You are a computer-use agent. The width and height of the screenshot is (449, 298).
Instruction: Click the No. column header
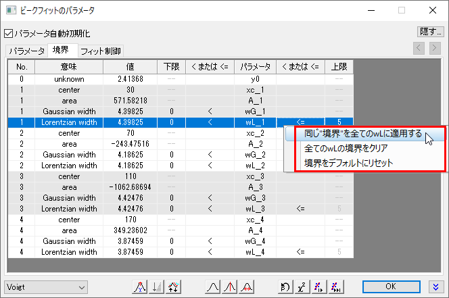(22, 67)
